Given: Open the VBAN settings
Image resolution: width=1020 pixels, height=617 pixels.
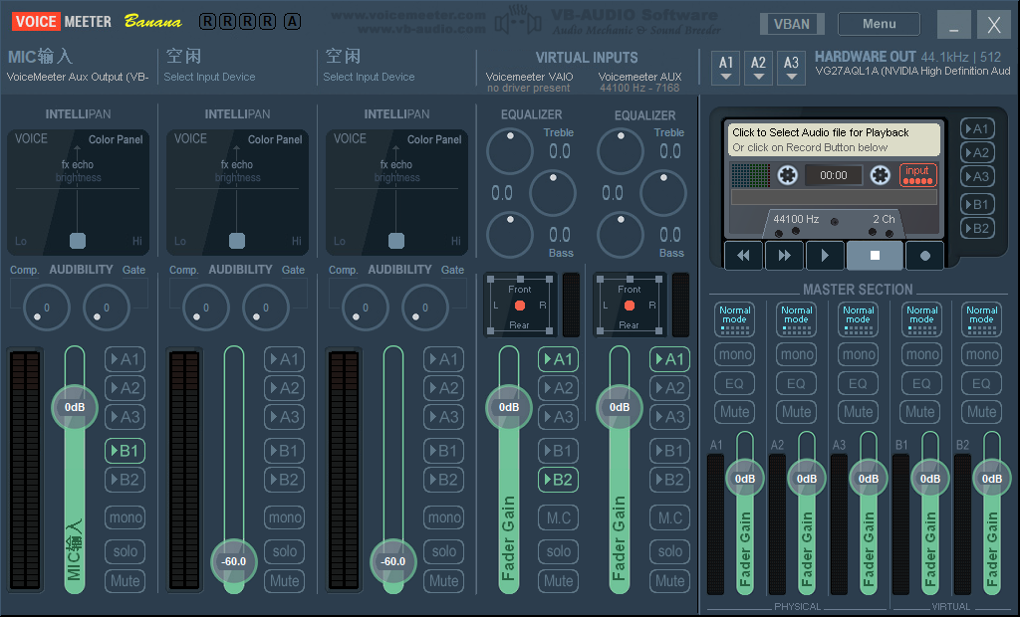Looking at the screenshot, I should (792, 24).
